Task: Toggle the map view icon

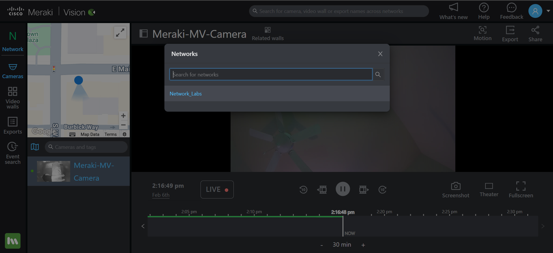Action: (x=35, y=147)
